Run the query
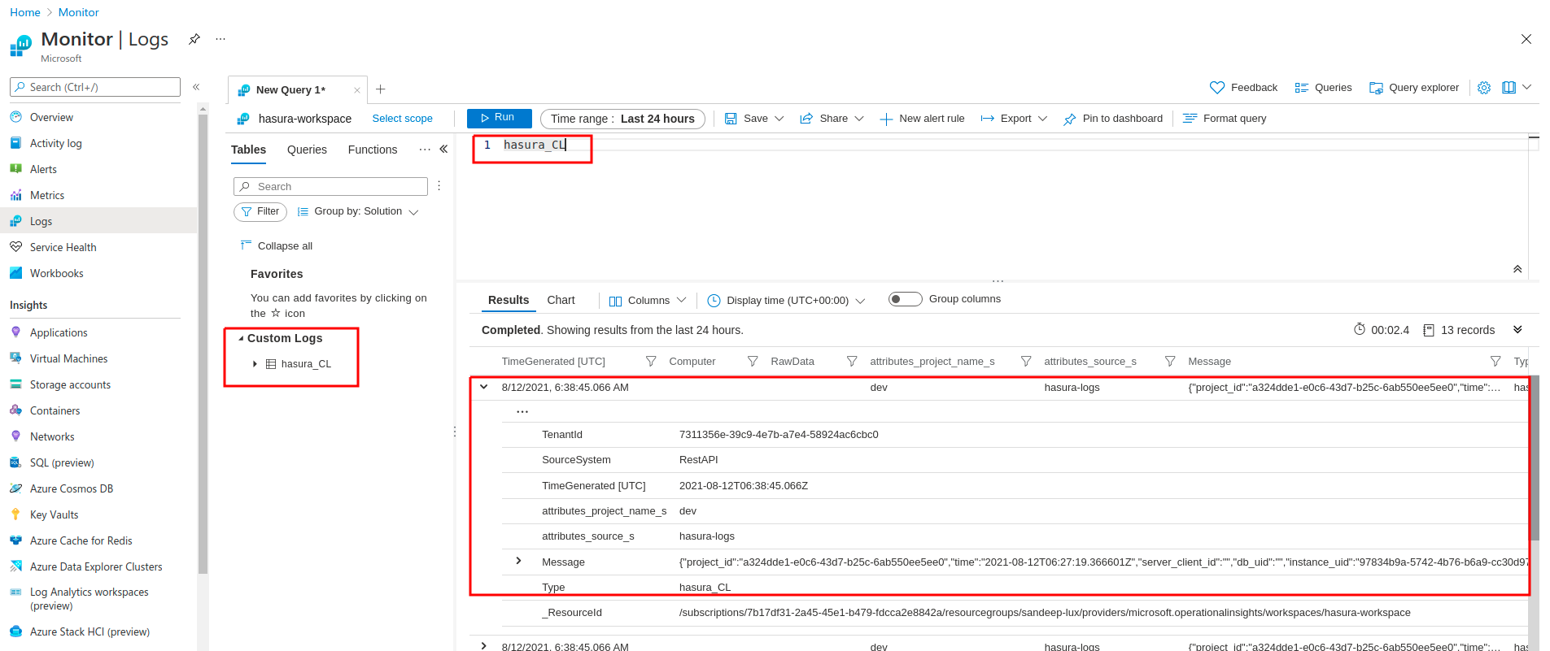The image size is (1550, 651). tap(499, 118)
